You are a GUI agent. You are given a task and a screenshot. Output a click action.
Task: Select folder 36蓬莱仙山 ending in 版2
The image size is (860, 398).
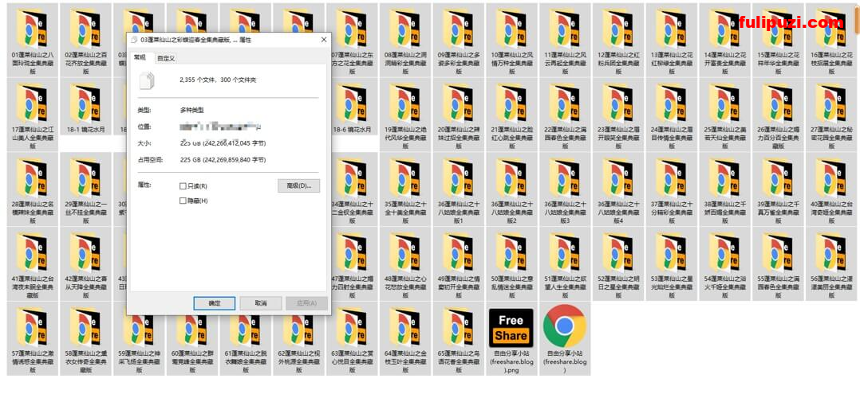511,189
